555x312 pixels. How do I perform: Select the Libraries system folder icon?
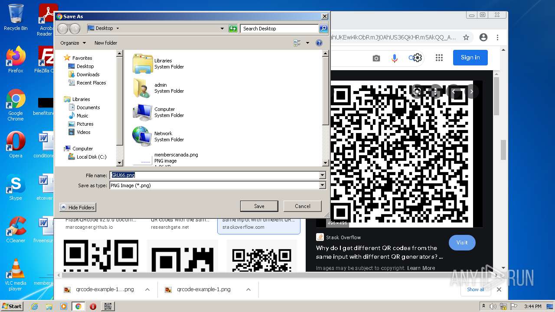142,64
